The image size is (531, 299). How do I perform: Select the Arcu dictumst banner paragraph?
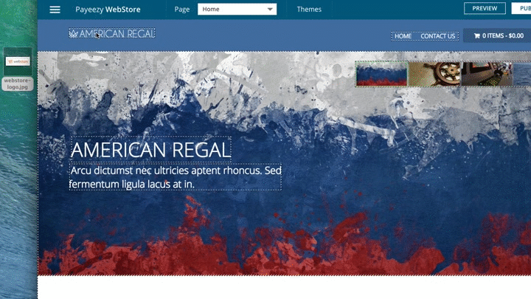click(x=176, y=177)
